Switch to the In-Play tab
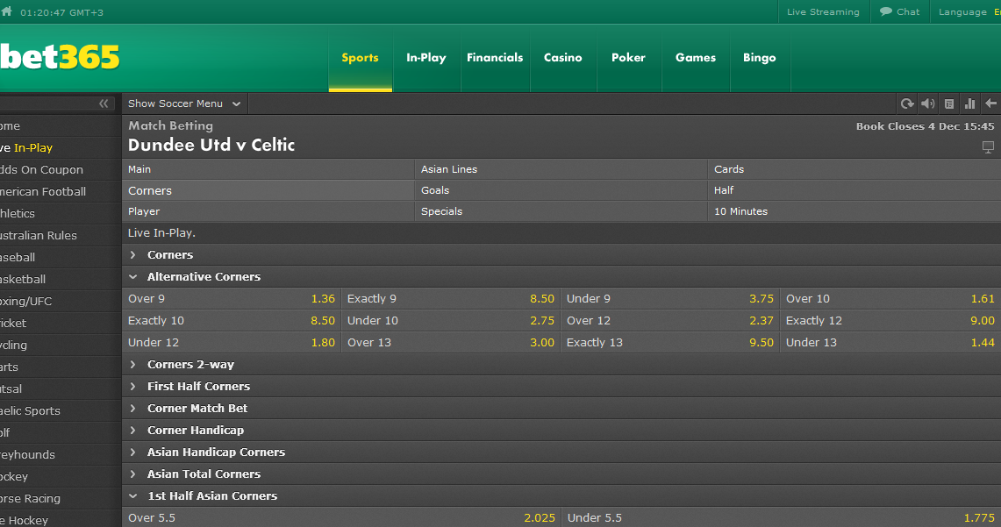The width and height of the screenshot is (1001, 527). (x=425, y=58)
